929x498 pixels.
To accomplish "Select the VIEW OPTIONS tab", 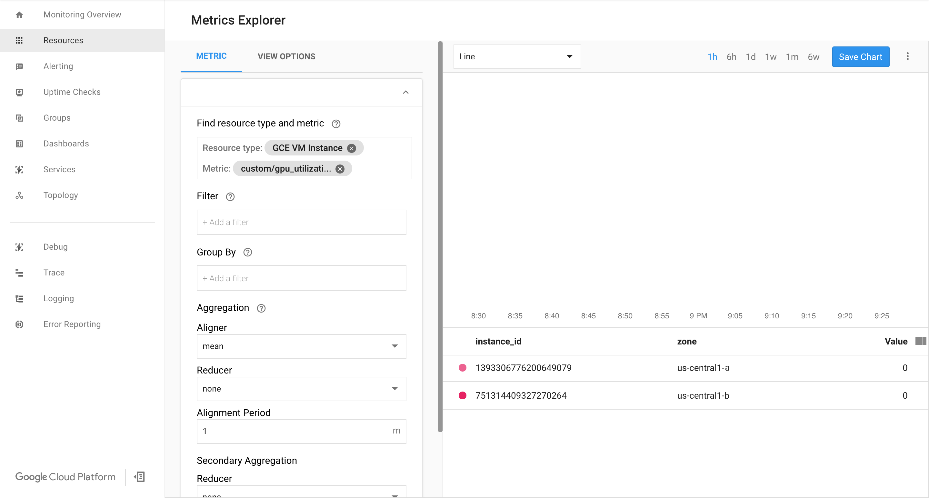I will click(x=286, y=56).
